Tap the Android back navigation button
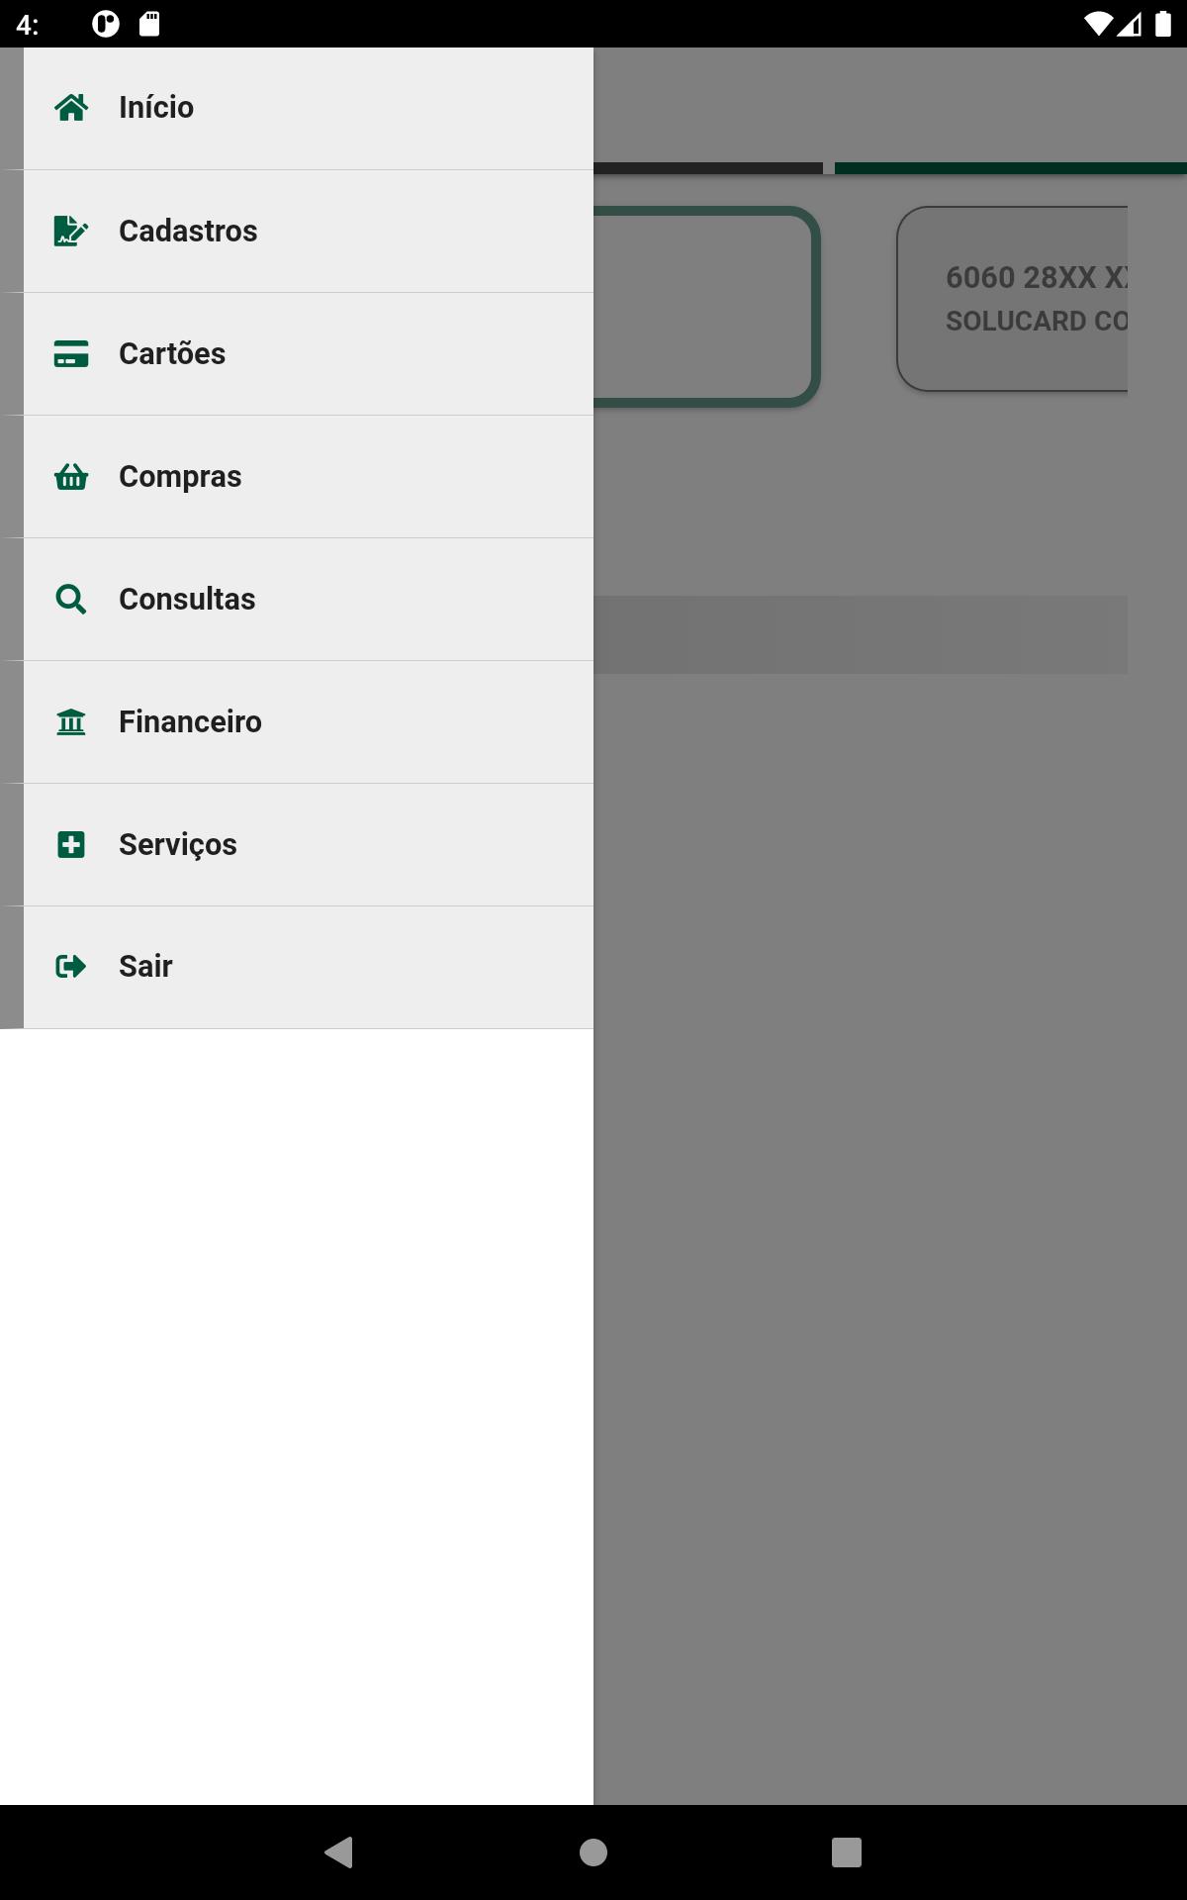The width and height of the screenshot is (1187, 1900). 339,1852
